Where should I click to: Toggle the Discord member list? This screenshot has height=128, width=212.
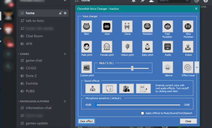[152, 1]
